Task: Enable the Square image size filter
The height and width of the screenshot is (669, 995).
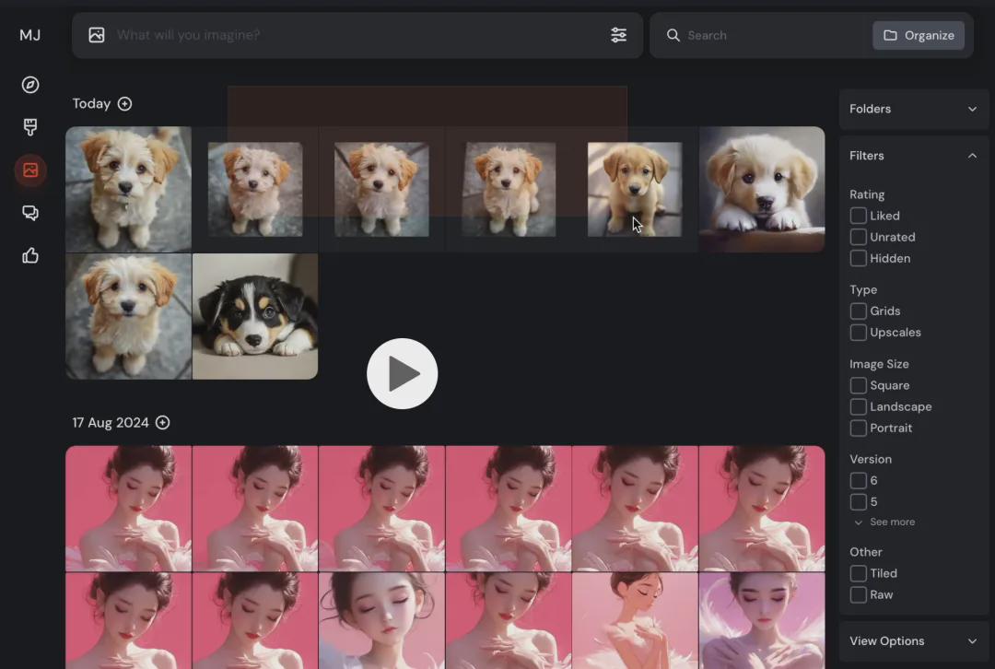Action: [858, 385]
